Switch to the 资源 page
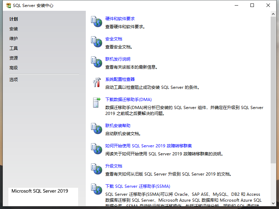Image resolution: width=279 pixels, height=209 pixels. click(x=14, y=58)
